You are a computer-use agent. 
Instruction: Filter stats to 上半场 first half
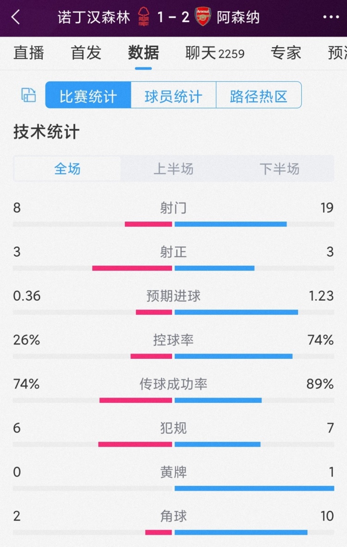[x=173, y=169]
